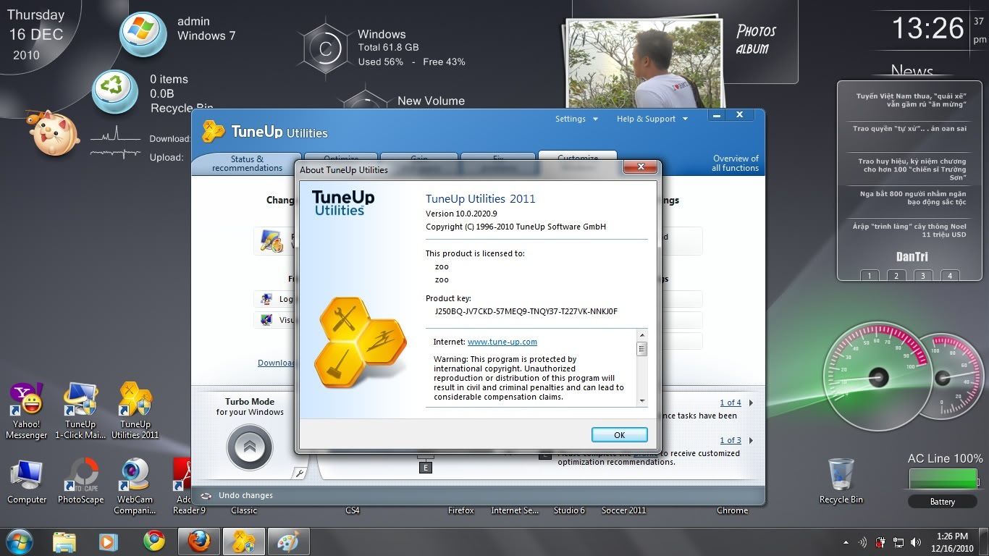Click the wireless signal tray icon
The width and height of the screenshot is (989, 556).
[862, 542]
